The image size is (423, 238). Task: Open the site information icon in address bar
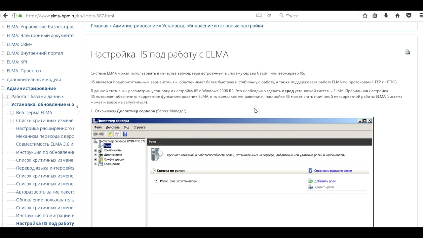click(x=14, y=16)
